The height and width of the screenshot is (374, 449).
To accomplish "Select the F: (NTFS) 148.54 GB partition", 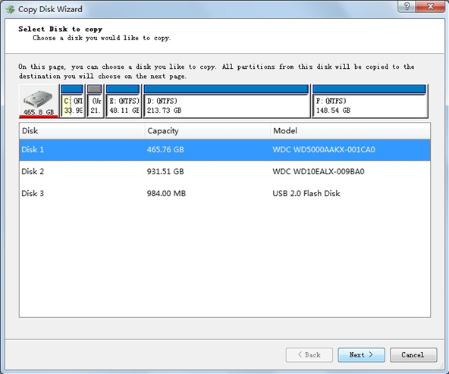I will [369, 101].
